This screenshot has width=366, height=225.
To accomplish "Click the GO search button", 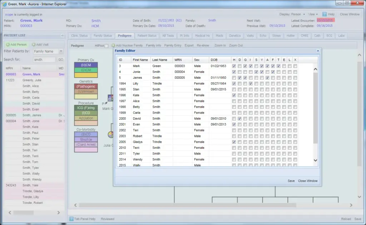I will 61,60.
